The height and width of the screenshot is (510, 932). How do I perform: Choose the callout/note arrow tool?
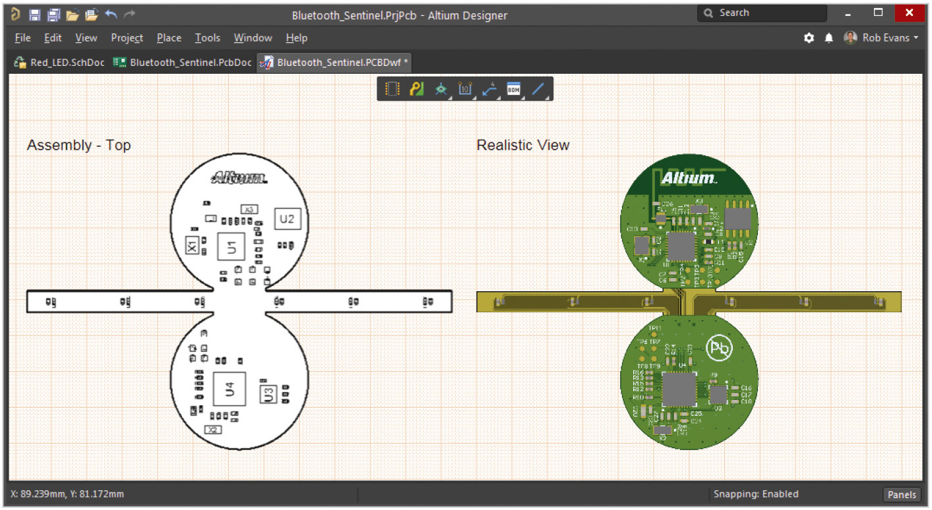[489, 89]
